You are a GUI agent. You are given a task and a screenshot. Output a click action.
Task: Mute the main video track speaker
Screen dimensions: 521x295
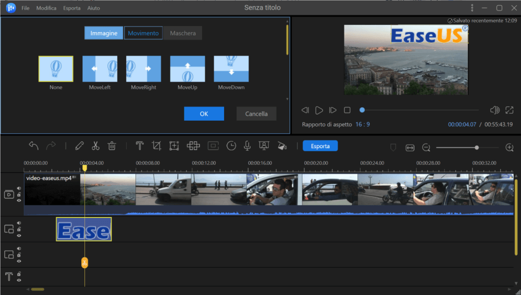click(19, 189)
